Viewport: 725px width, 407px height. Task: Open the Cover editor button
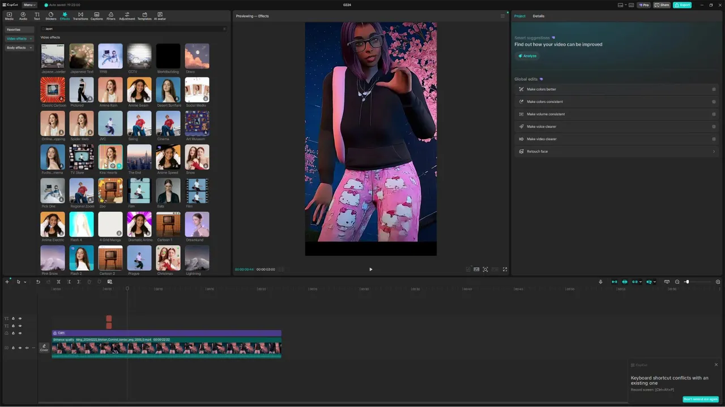coord(44,348)
